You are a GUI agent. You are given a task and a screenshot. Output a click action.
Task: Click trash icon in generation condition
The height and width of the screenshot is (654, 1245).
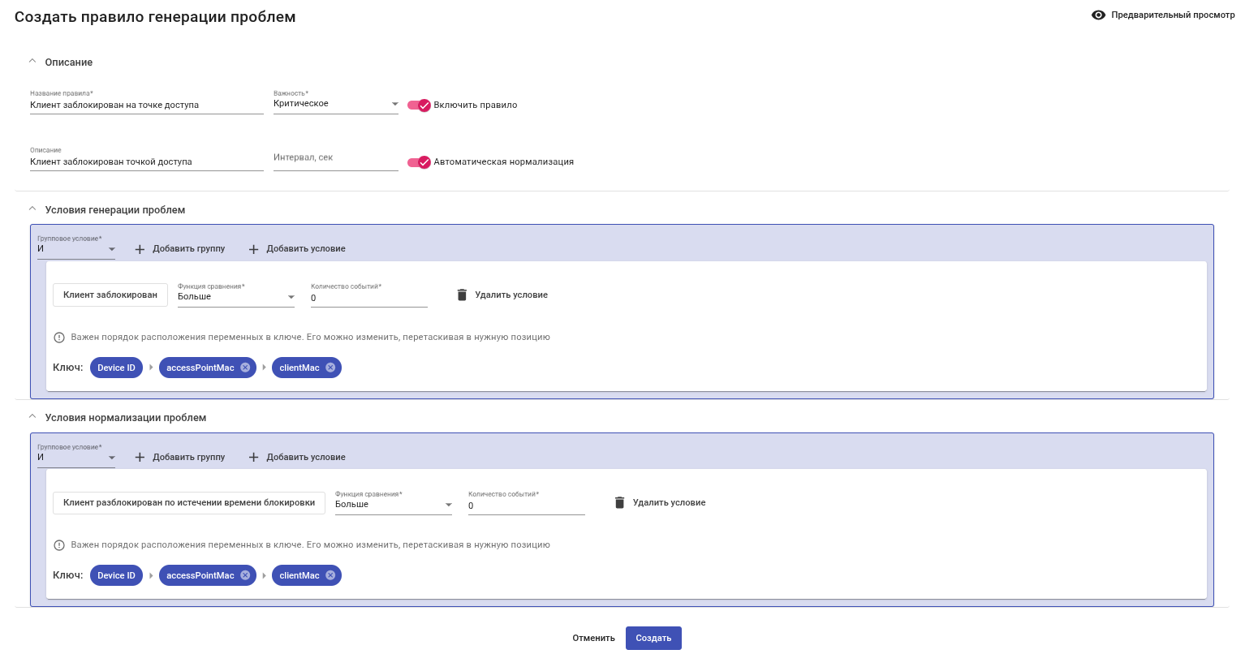pyautogui.click(x=462, y=295)
